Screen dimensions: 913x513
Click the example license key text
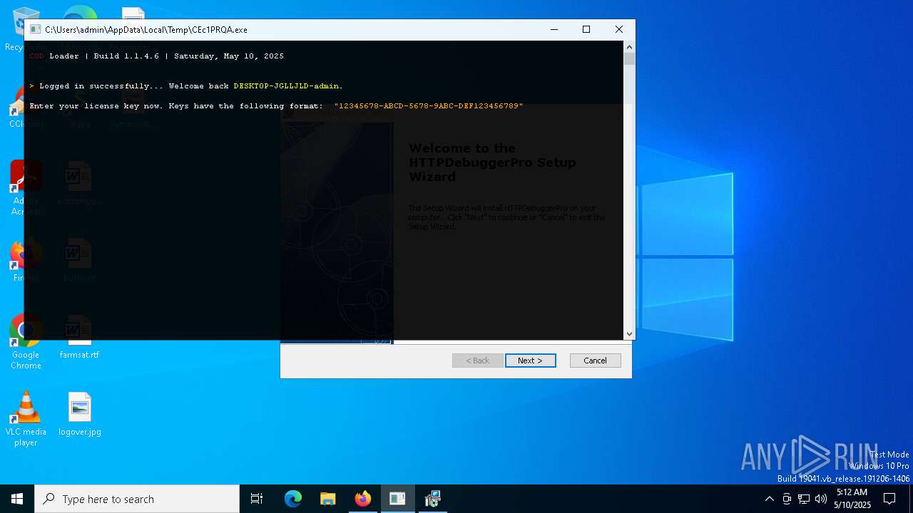pyautogui.click(x=429, y=105)
